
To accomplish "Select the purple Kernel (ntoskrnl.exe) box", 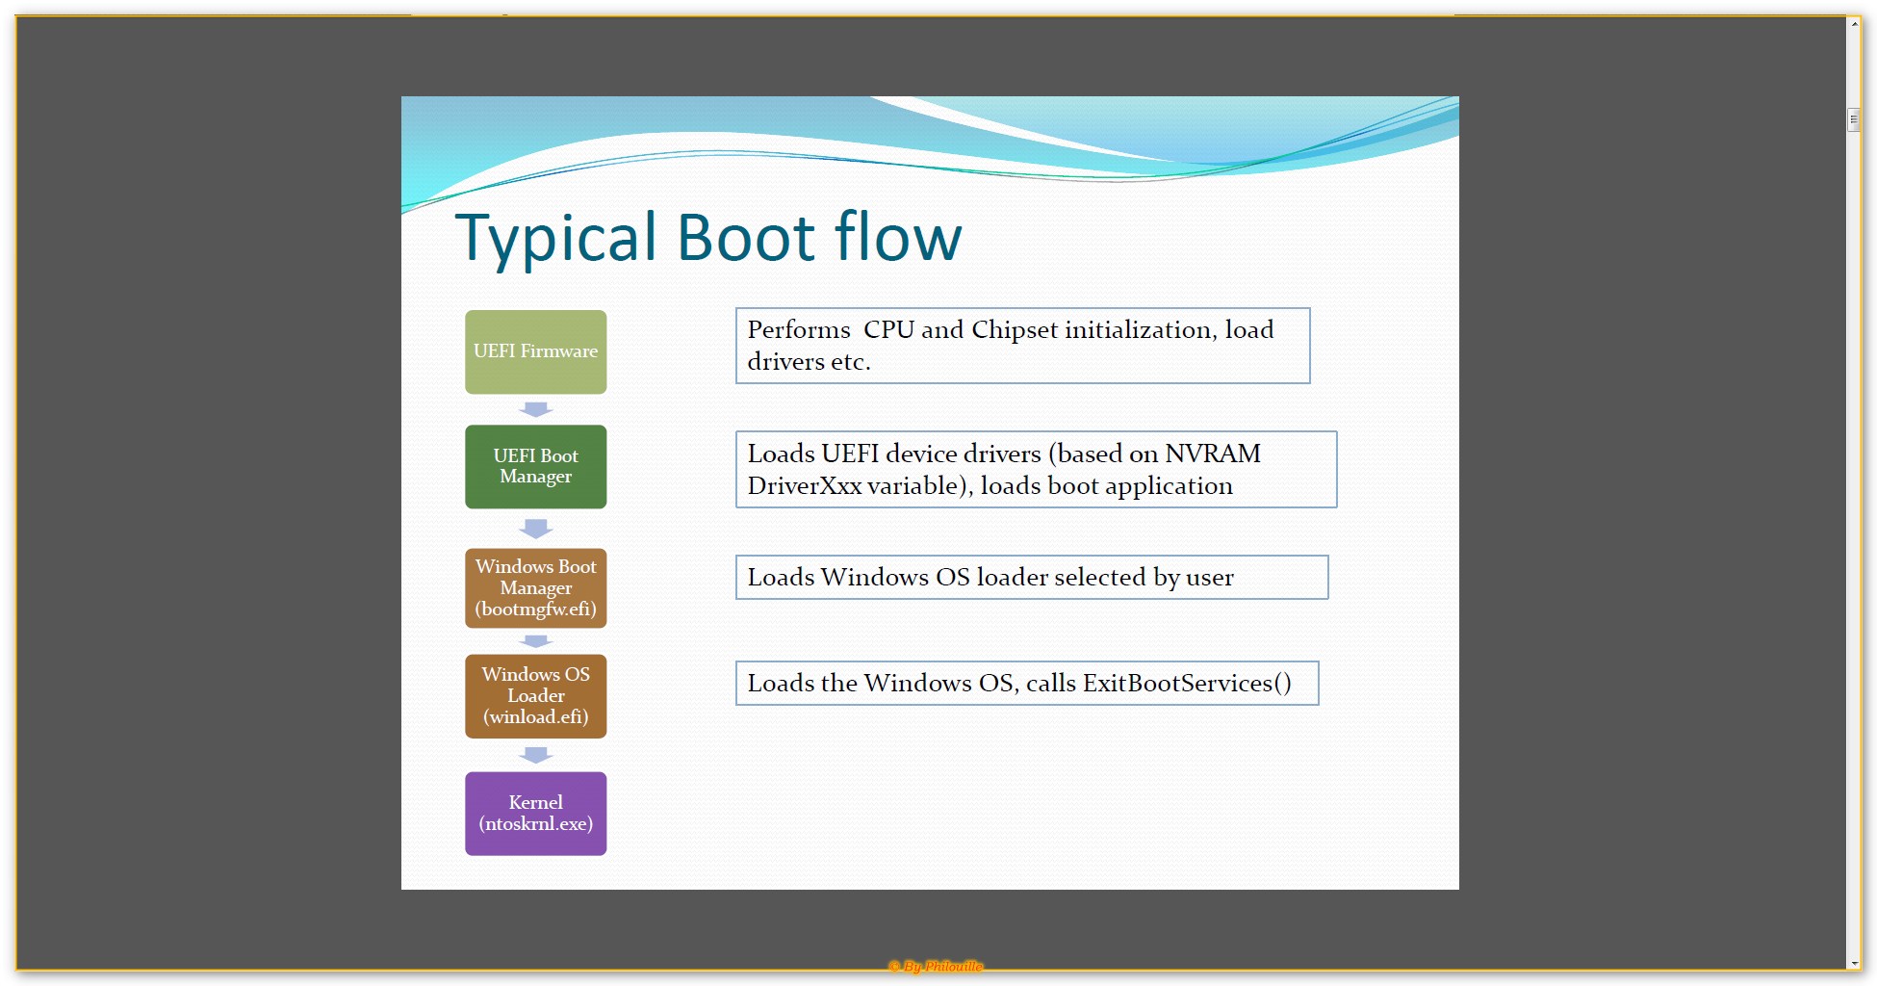I will [x=535, y=813].
